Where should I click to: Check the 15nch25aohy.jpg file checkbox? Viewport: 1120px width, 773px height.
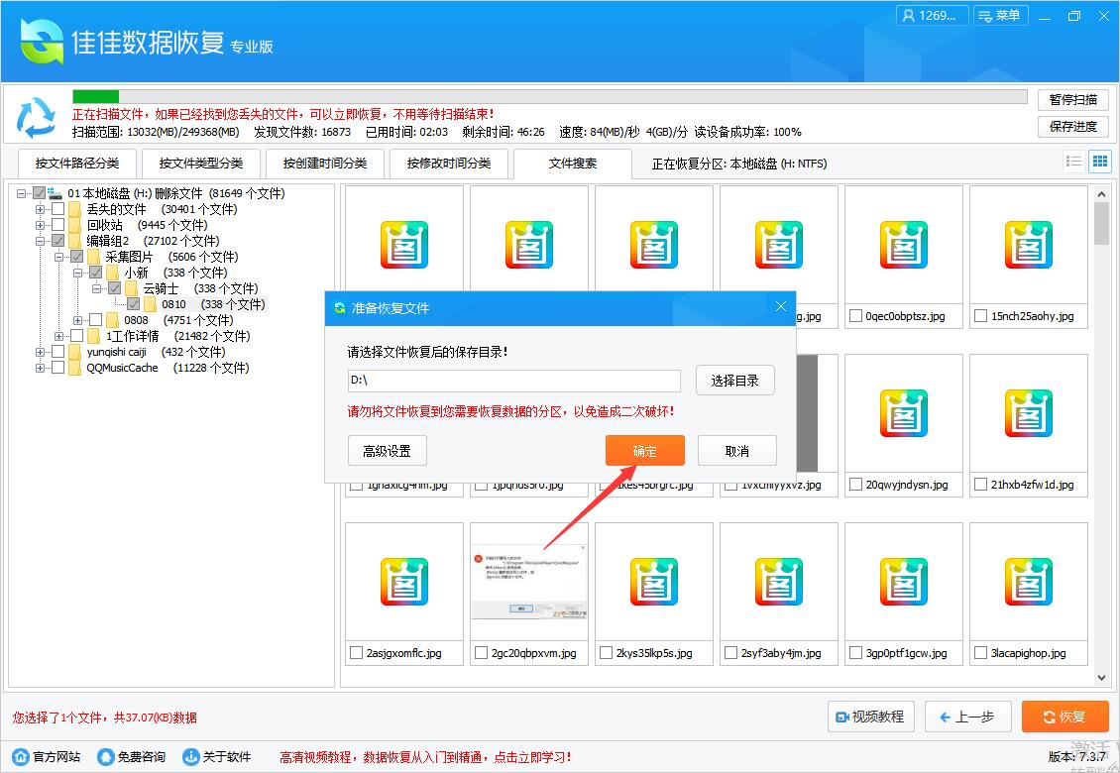point(980,316)
